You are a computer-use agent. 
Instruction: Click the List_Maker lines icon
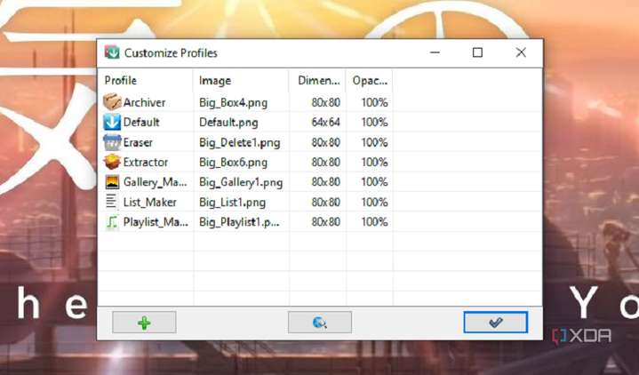click(111, 202)
